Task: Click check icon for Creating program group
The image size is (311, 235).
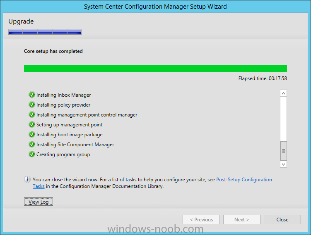Action: click(x=32, y=154)
